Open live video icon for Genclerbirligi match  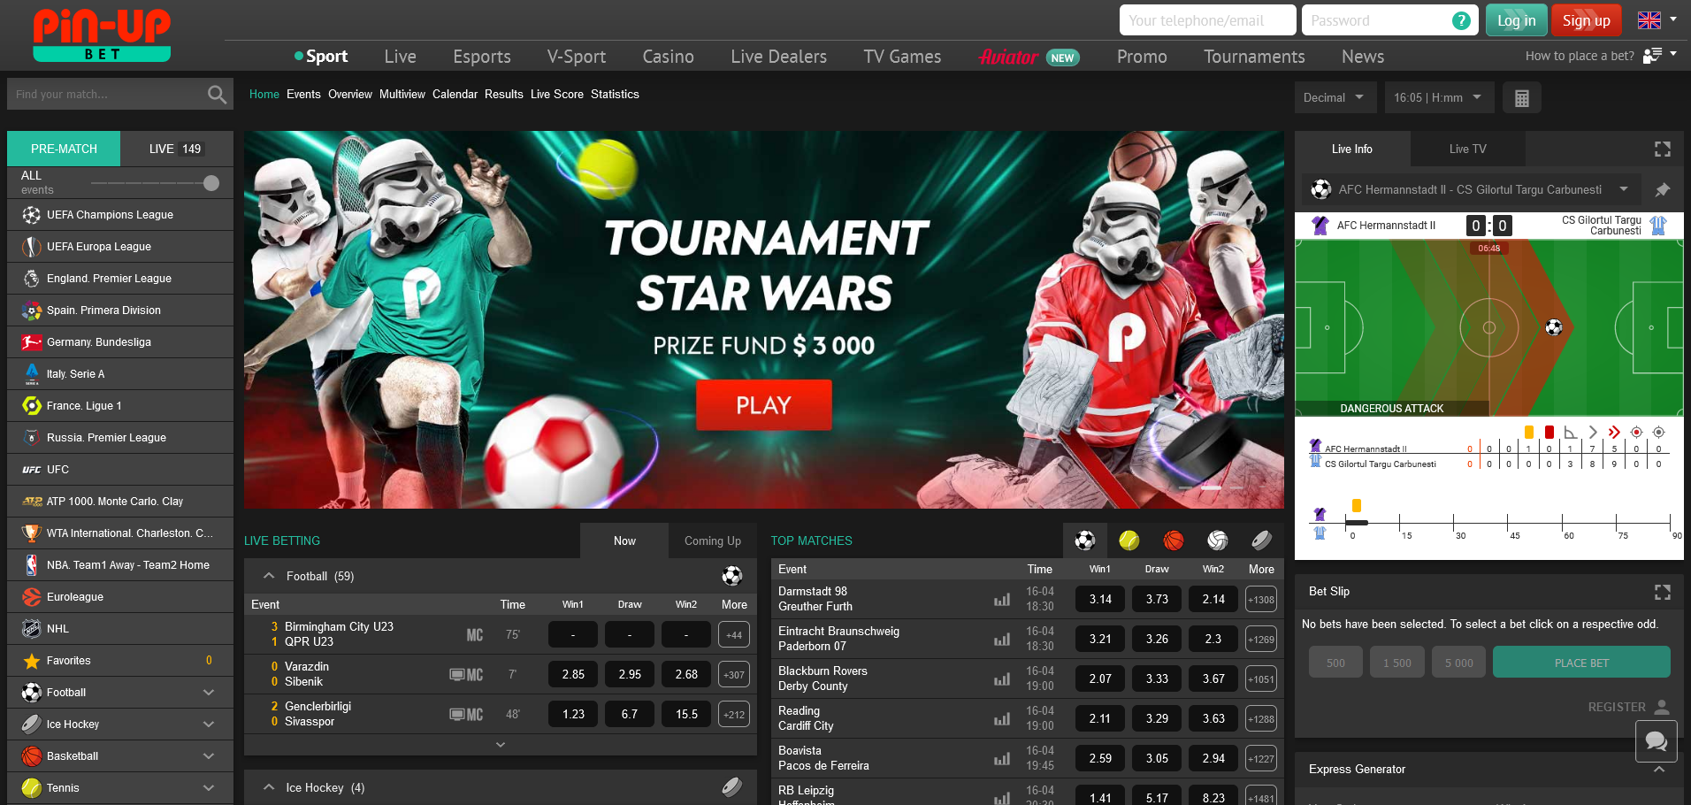[x=456, y=714]
